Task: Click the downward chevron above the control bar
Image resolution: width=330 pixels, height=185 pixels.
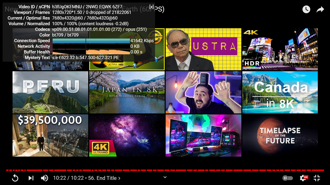Action: tap(165, 177)
